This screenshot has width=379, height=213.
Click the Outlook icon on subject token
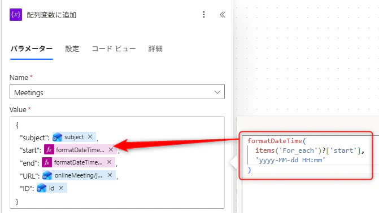pyautogui.click(x=57, y=137)
